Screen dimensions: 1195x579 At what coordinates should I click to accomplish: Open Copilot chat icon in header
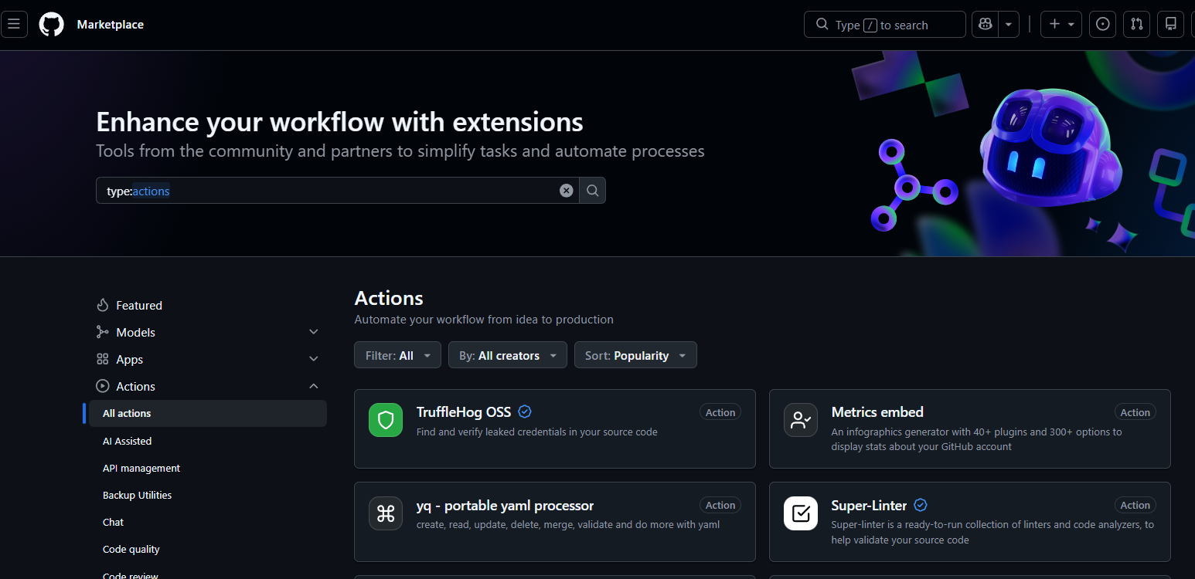coord(985,25)
